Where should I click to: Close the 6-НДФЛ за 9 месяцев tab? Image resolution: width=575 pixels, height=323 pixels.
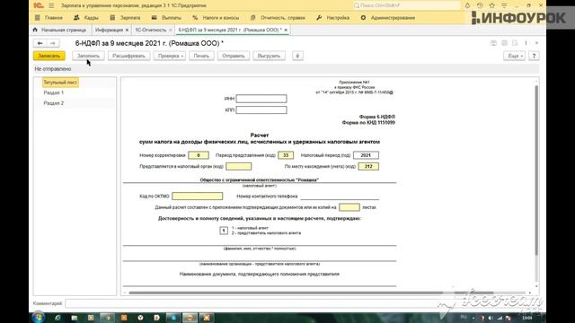[286, 30]
